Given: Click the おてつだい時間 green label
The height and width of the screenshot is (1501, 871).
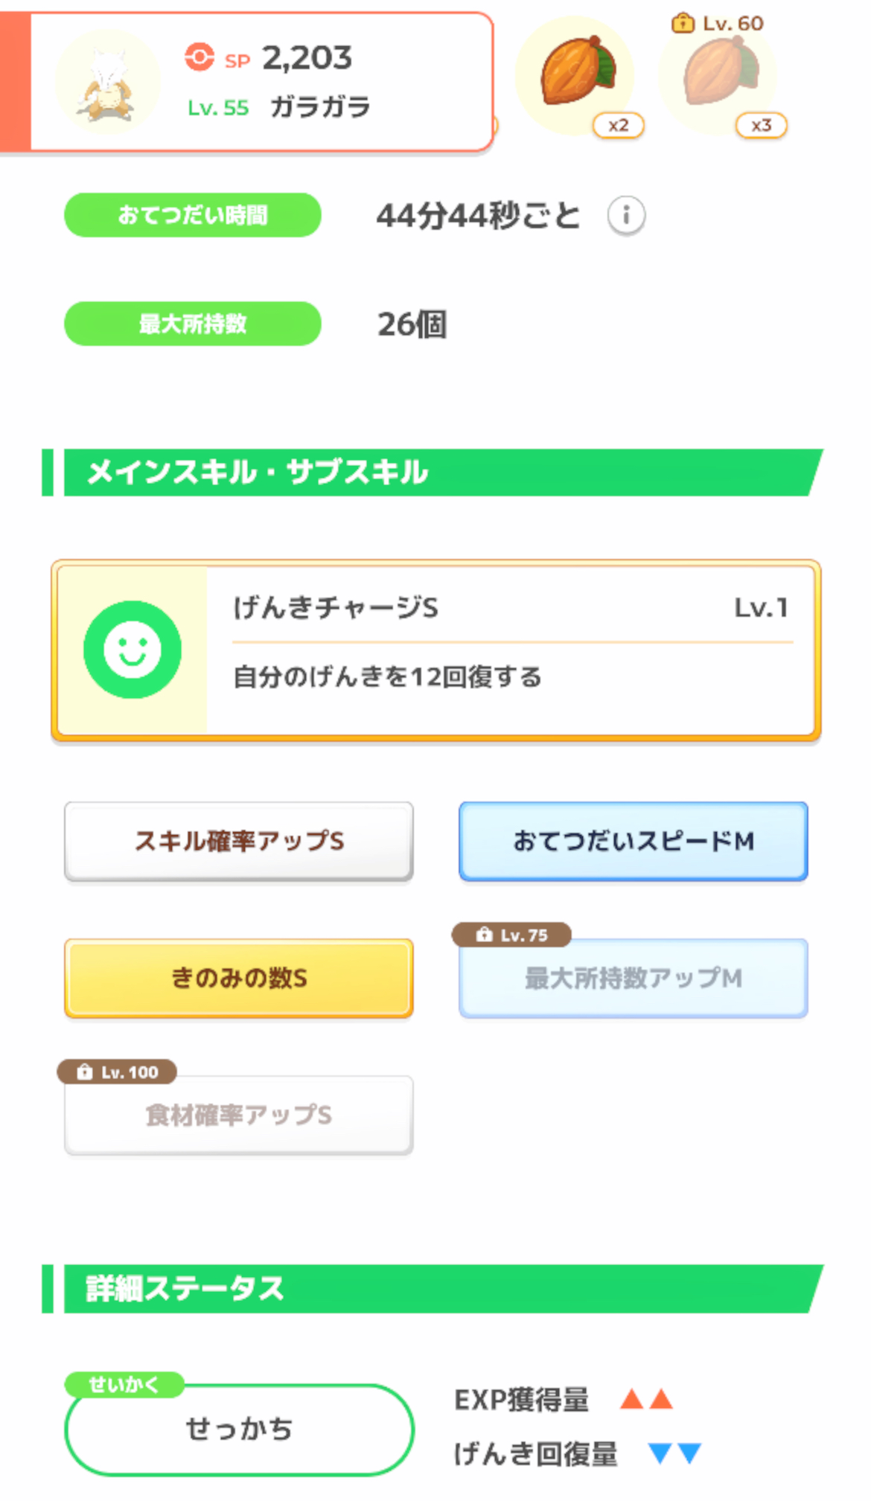Looking at the screenshot, I should tap(193, 215).
